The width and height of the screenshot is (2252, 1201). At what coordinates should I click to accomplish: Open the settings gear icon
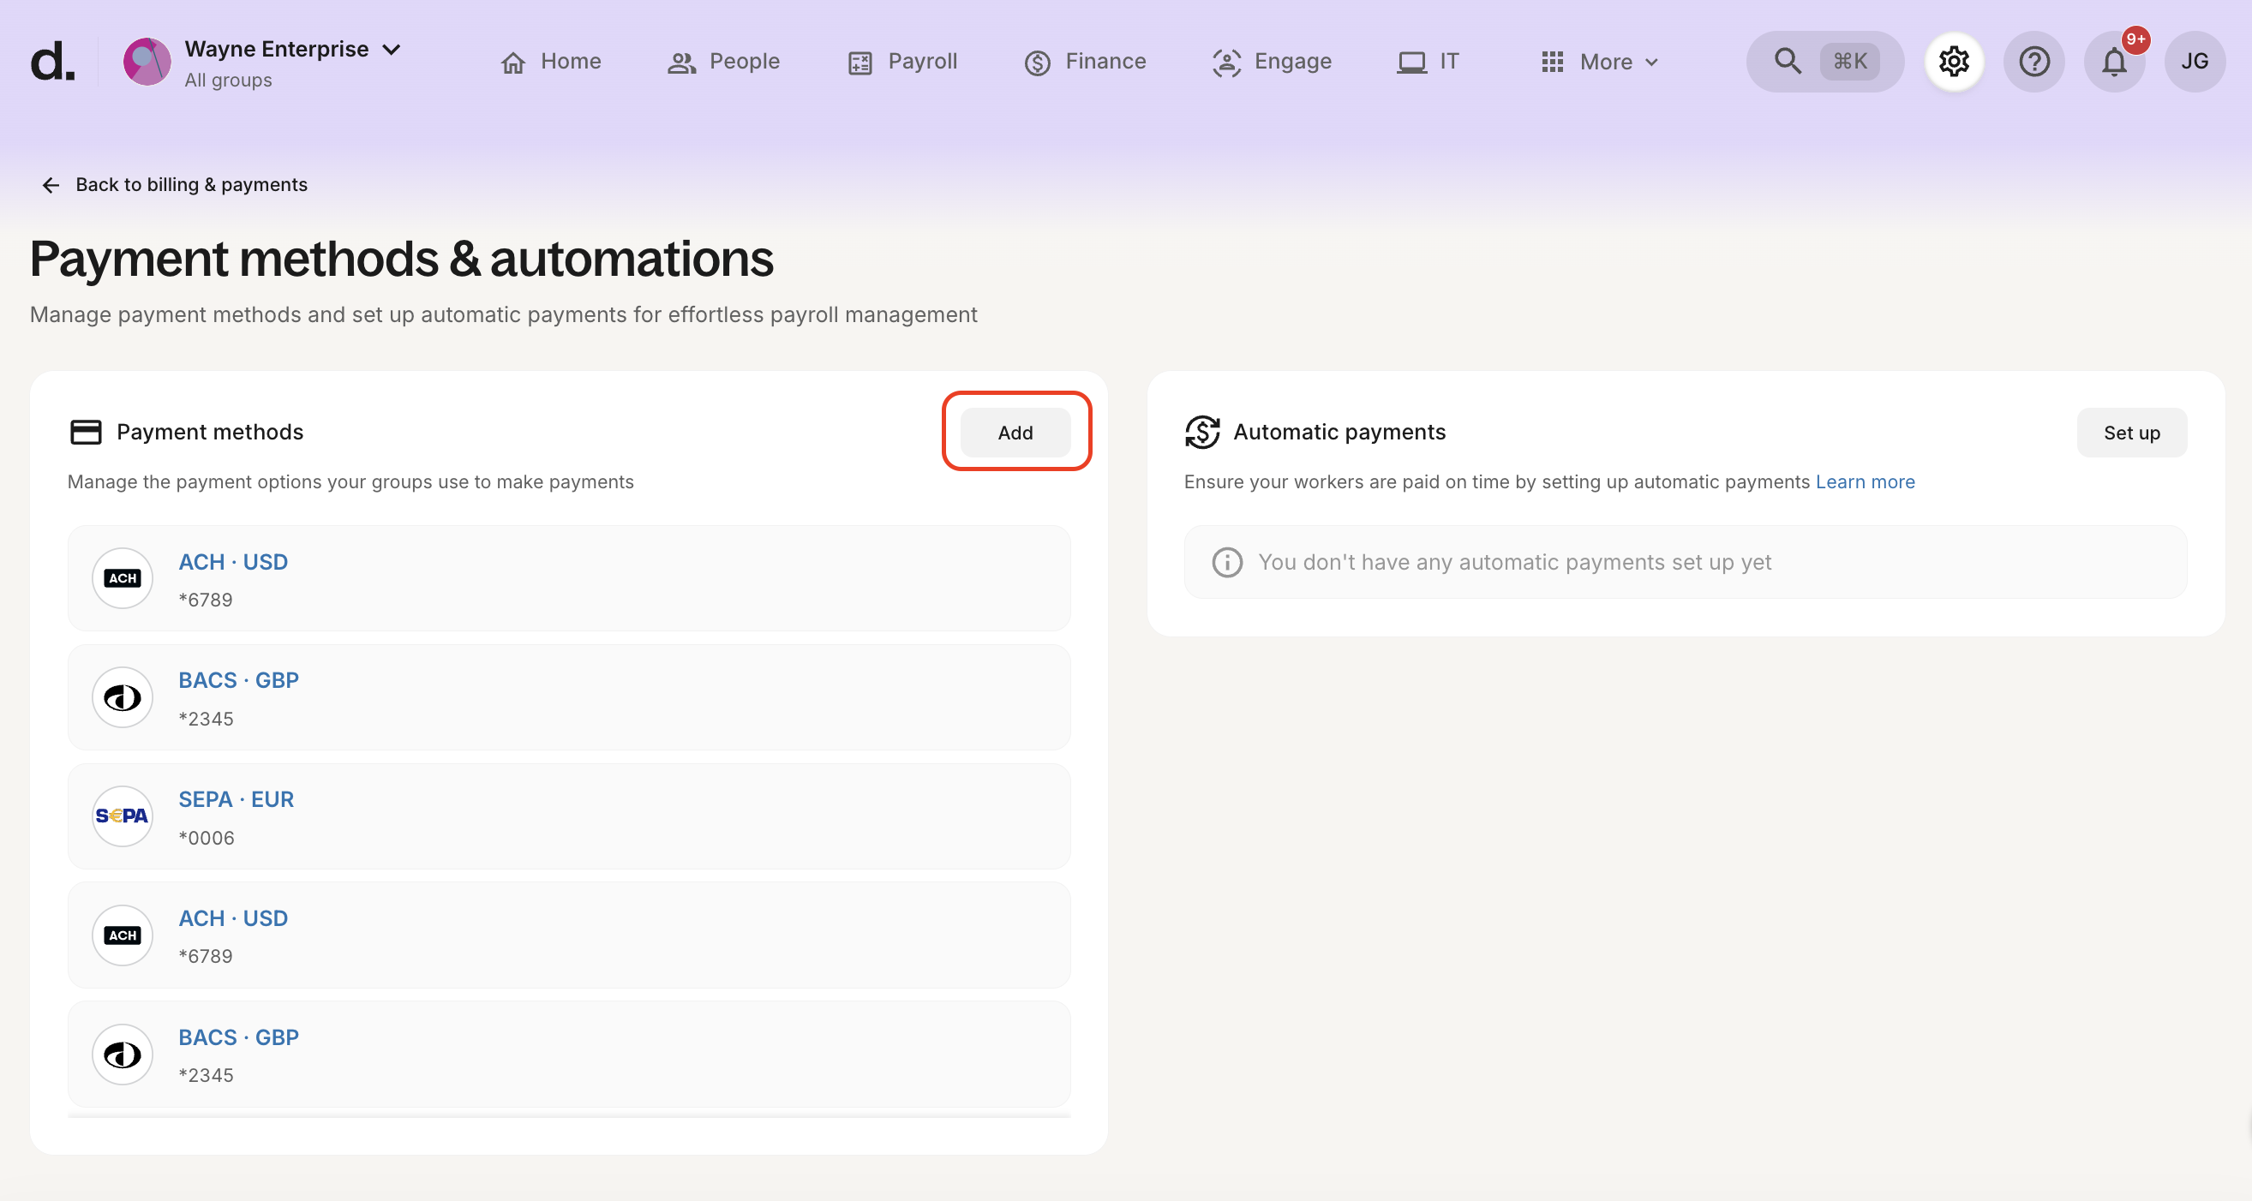[x=1954, y=62]
